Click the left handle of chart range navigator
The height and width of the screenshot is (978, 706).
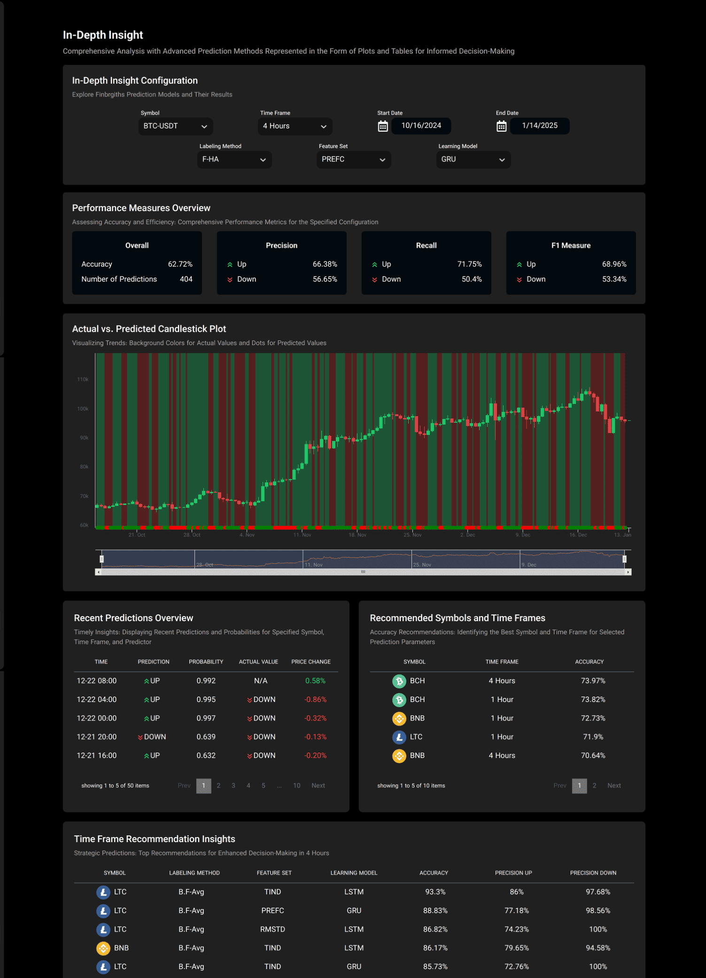coord(101,559)
